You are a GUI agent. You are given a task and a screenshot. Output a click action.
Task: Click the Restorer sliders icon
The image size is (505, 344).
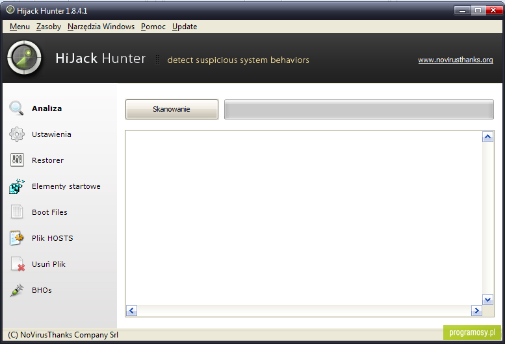[x=17, y=160]
